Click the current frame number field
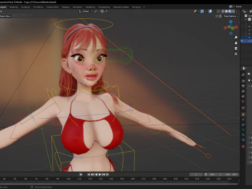 pos(196,174)
